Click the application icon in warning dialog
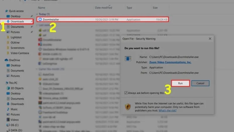 pos(128,59)
